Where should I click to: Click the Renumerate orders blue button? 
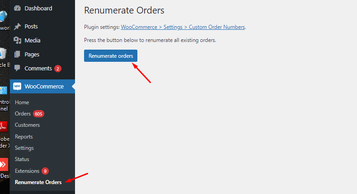click(x=111, y=56)
